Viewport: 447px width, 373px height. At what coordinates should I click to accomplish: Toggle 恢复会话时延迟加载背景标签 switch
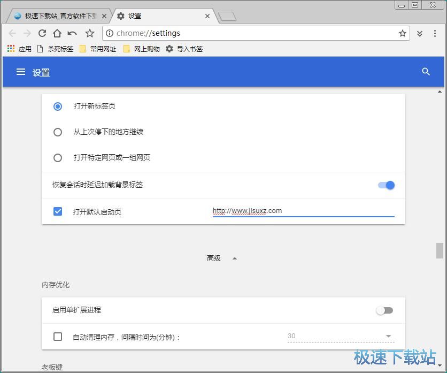(x=386, y=185)
